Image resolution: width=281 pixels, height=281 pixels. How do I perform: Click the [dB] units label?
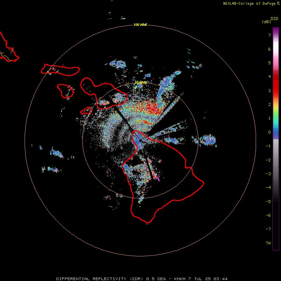click(x=266, y=22)
